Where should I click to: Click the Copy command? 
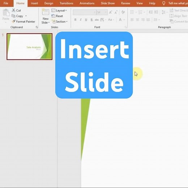click(x=17, y=16)
